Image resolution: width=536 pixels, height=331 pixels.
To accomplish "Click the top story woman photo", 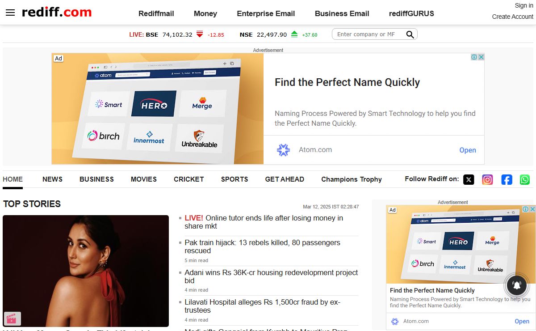I will pos(86,271).
